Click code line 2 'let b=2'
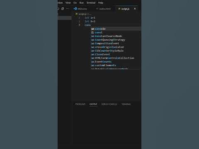 pyautogui.click(x=90, y=22)
